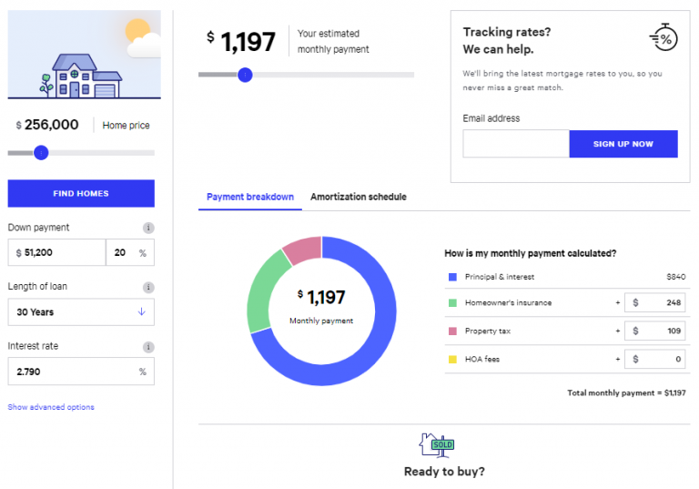Click the green Homeowner's insurance legend square
The width and height of the screenshot is (699, 489).
pyautogui.click(x=451, y=303)
